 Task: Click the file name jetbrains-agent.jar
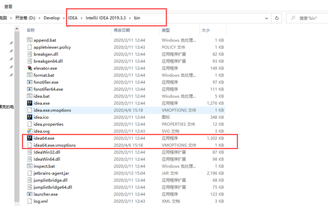[x=51, y=173]
